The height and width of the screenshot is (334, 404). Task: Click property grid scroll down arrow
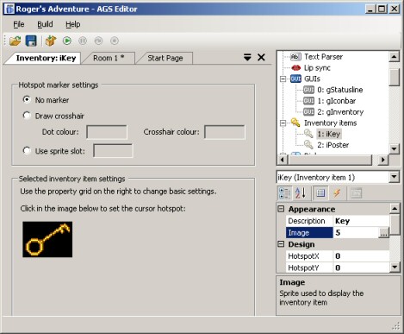pyautogui.click(x=395, y=268)
